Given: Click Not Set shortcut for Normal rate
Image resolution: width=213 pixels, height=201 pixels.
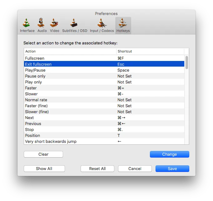Looking at the screenshot, I should [124, 100].
